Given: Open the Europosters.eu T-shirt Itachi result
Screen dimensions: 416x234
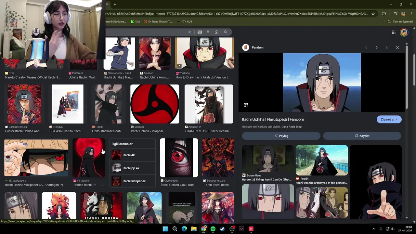Looking at the screenshot, I should click(218, 158).
